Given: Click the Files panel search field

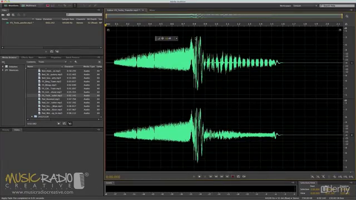Looking at the screenshot, I should [84, 14].
